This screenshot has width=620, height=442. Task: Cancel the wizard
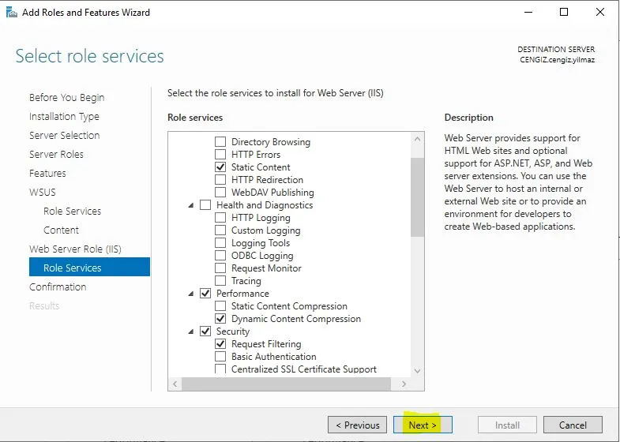point(573,425)
